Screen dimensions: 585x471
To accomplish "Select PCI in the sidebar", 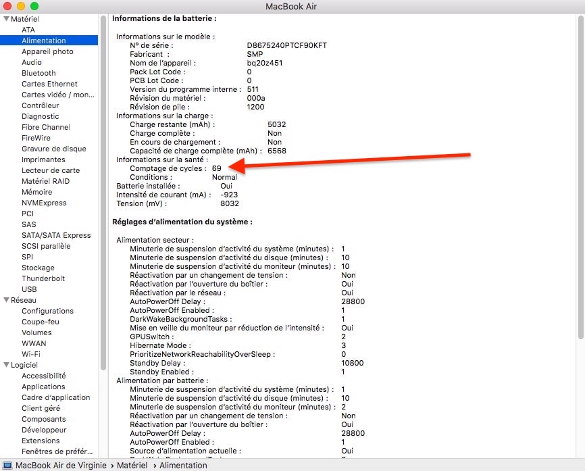I will [28, 214].
